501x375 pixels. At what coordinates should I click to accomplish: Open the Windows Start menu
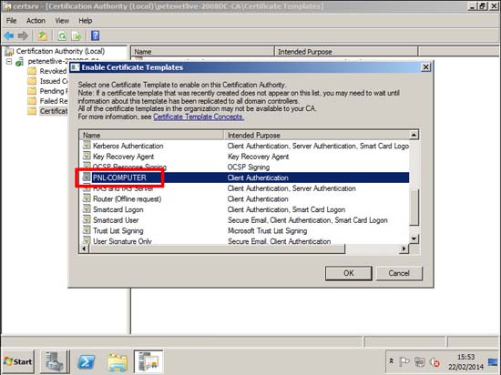[x=18, y=361]
